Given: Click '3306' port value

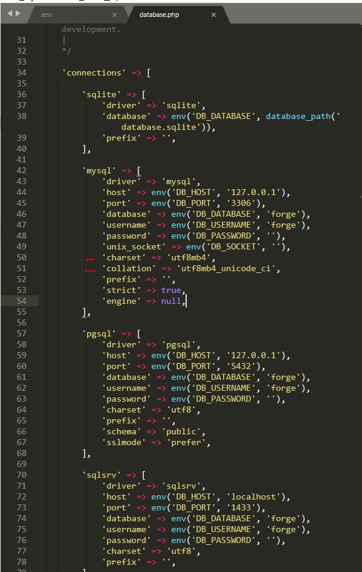Looking at the screenshot, I should pyautogui.click(x=241, y=203).
